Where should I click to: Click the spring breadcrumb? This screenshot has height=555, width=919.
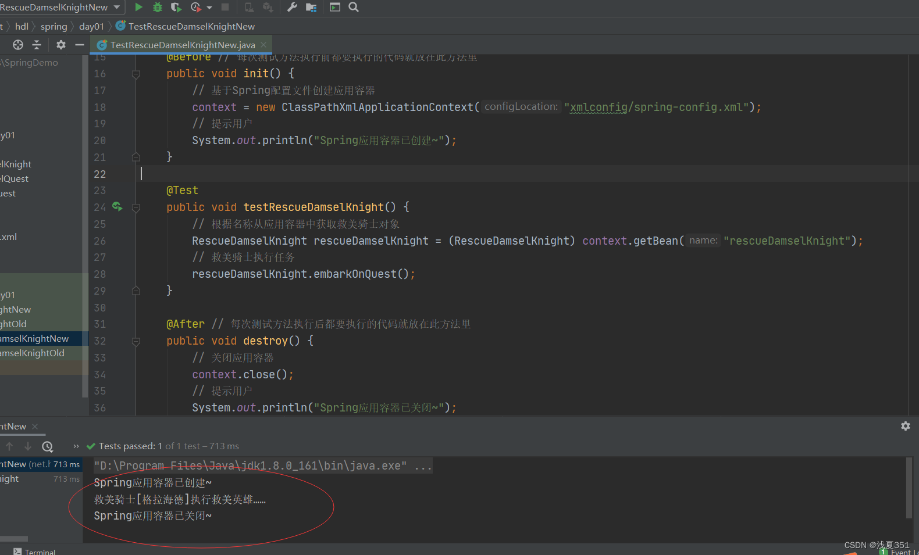coord(54,26)
